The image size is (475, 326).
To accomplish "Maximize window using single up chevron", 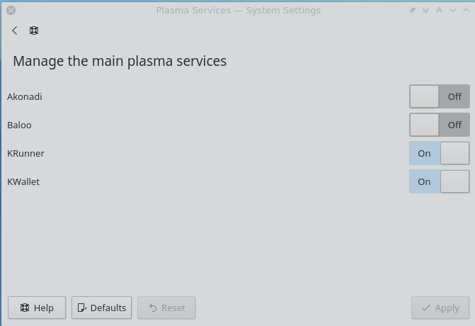I will (x=465, y=11).
